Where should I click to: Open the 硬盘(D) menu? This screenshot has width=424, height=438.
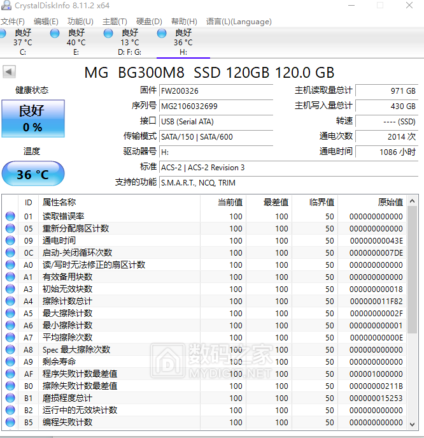[x=149, y=22]
